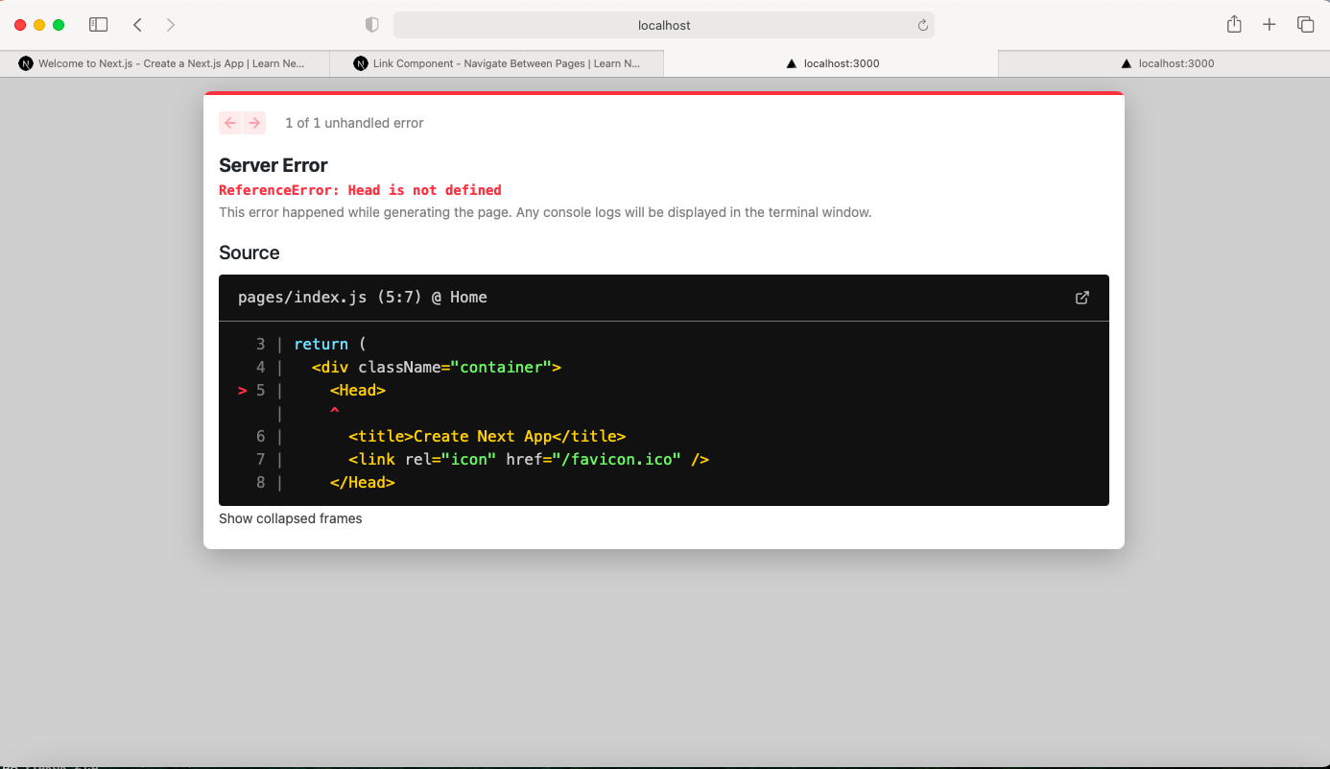The width and height of the screenshot is (1330, 769).
Task: Click the div className="container" code line
Action: [437, 367]
